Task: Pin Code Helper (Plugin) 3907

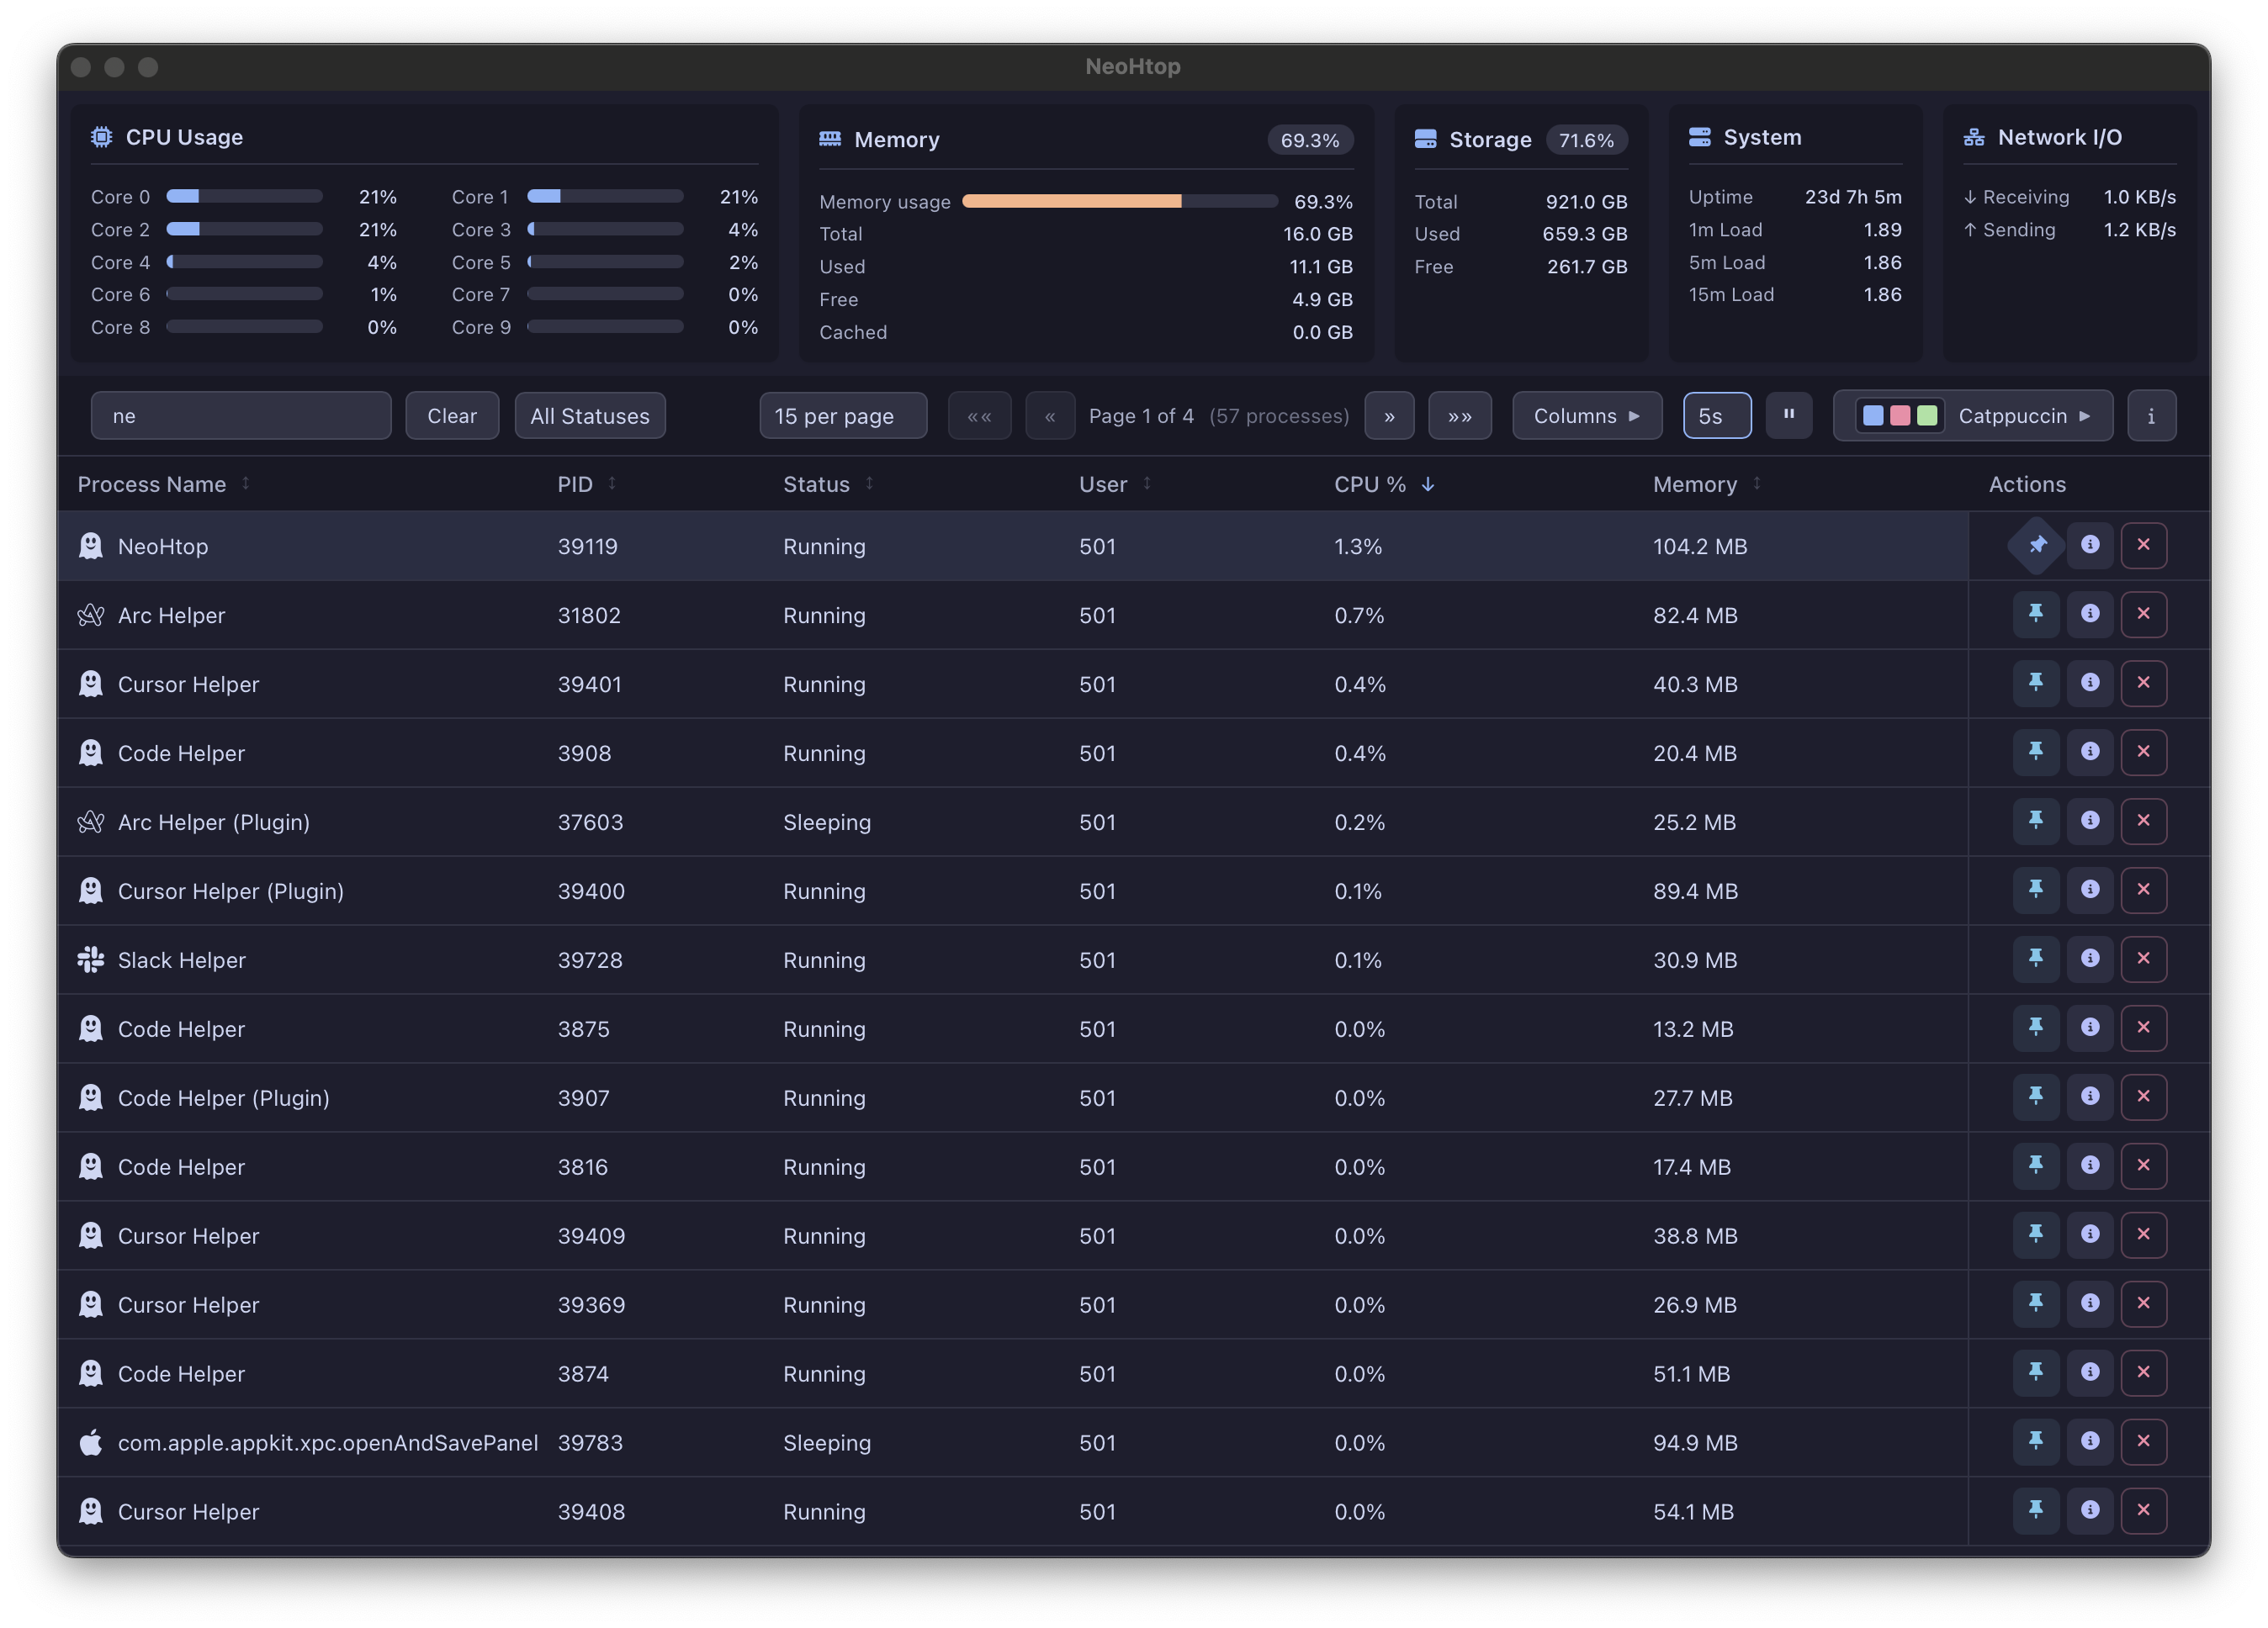Action: pos(2036,1097)
